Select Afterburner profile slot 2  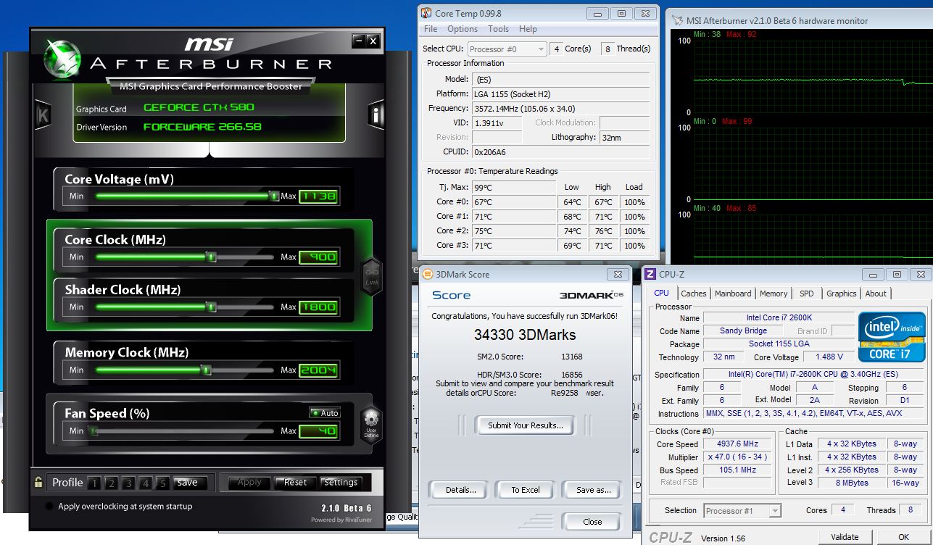coord(111,483)
